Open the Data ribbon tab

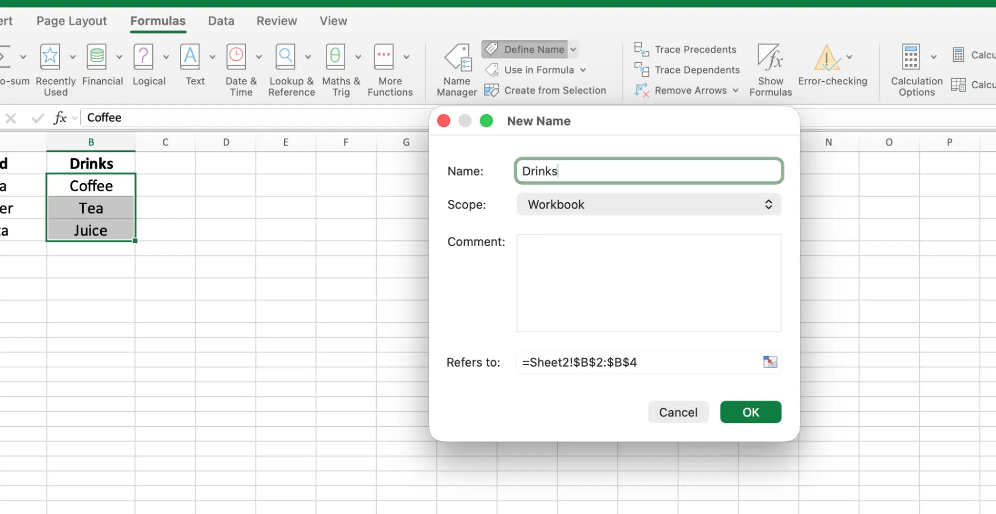(221, 21)
